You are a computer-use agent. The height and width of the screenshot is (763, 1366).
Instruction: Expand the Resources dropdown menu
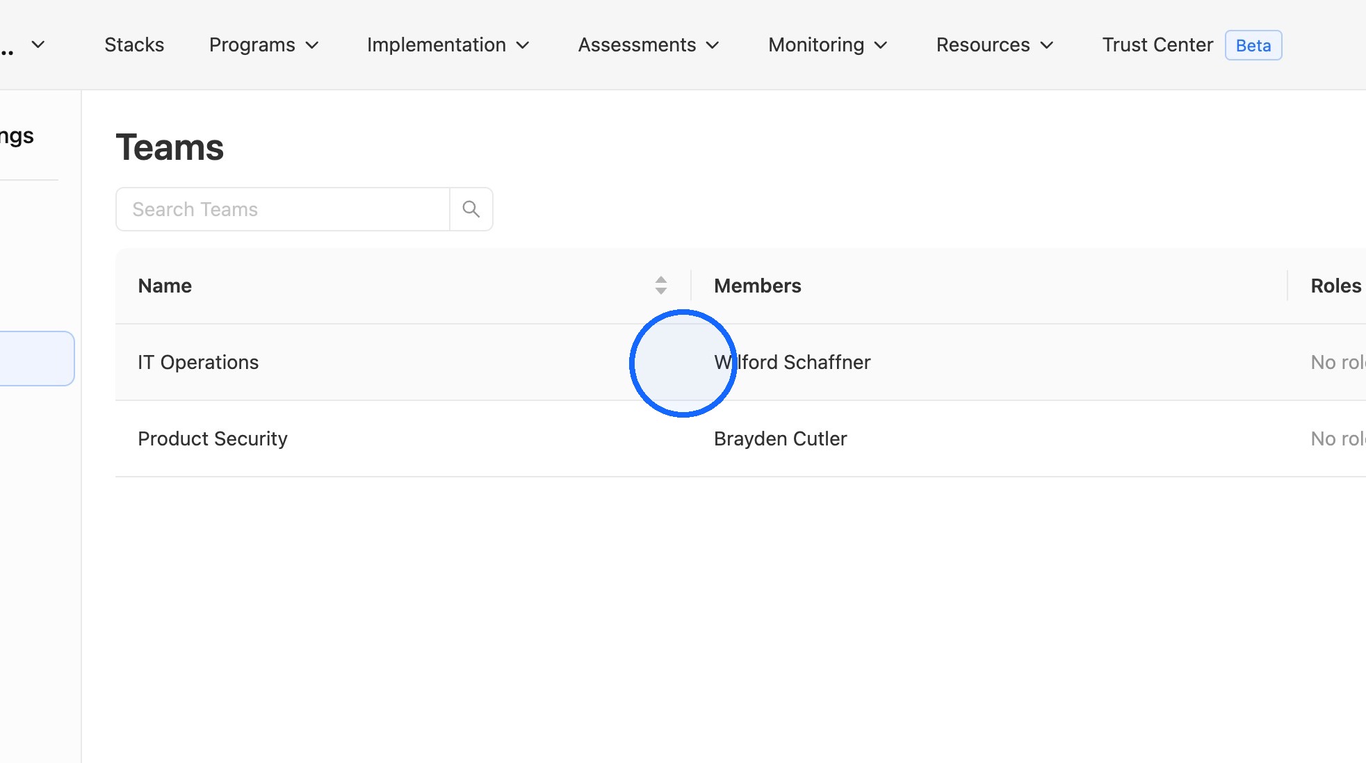(x=995, y=44)
